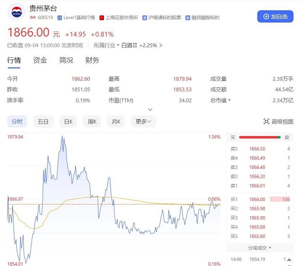Select the 日K chart view
Image resolution: width=300 pixels, height=266 pixels.
(68, 121)
